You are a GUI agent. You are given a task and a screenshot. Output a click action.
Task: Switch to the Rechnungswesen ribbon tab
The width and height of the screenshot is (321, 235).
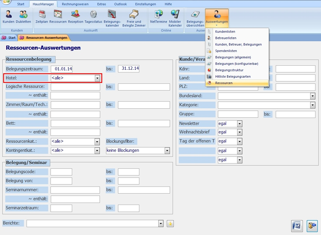pyautogui.click(x=75, y=4)
